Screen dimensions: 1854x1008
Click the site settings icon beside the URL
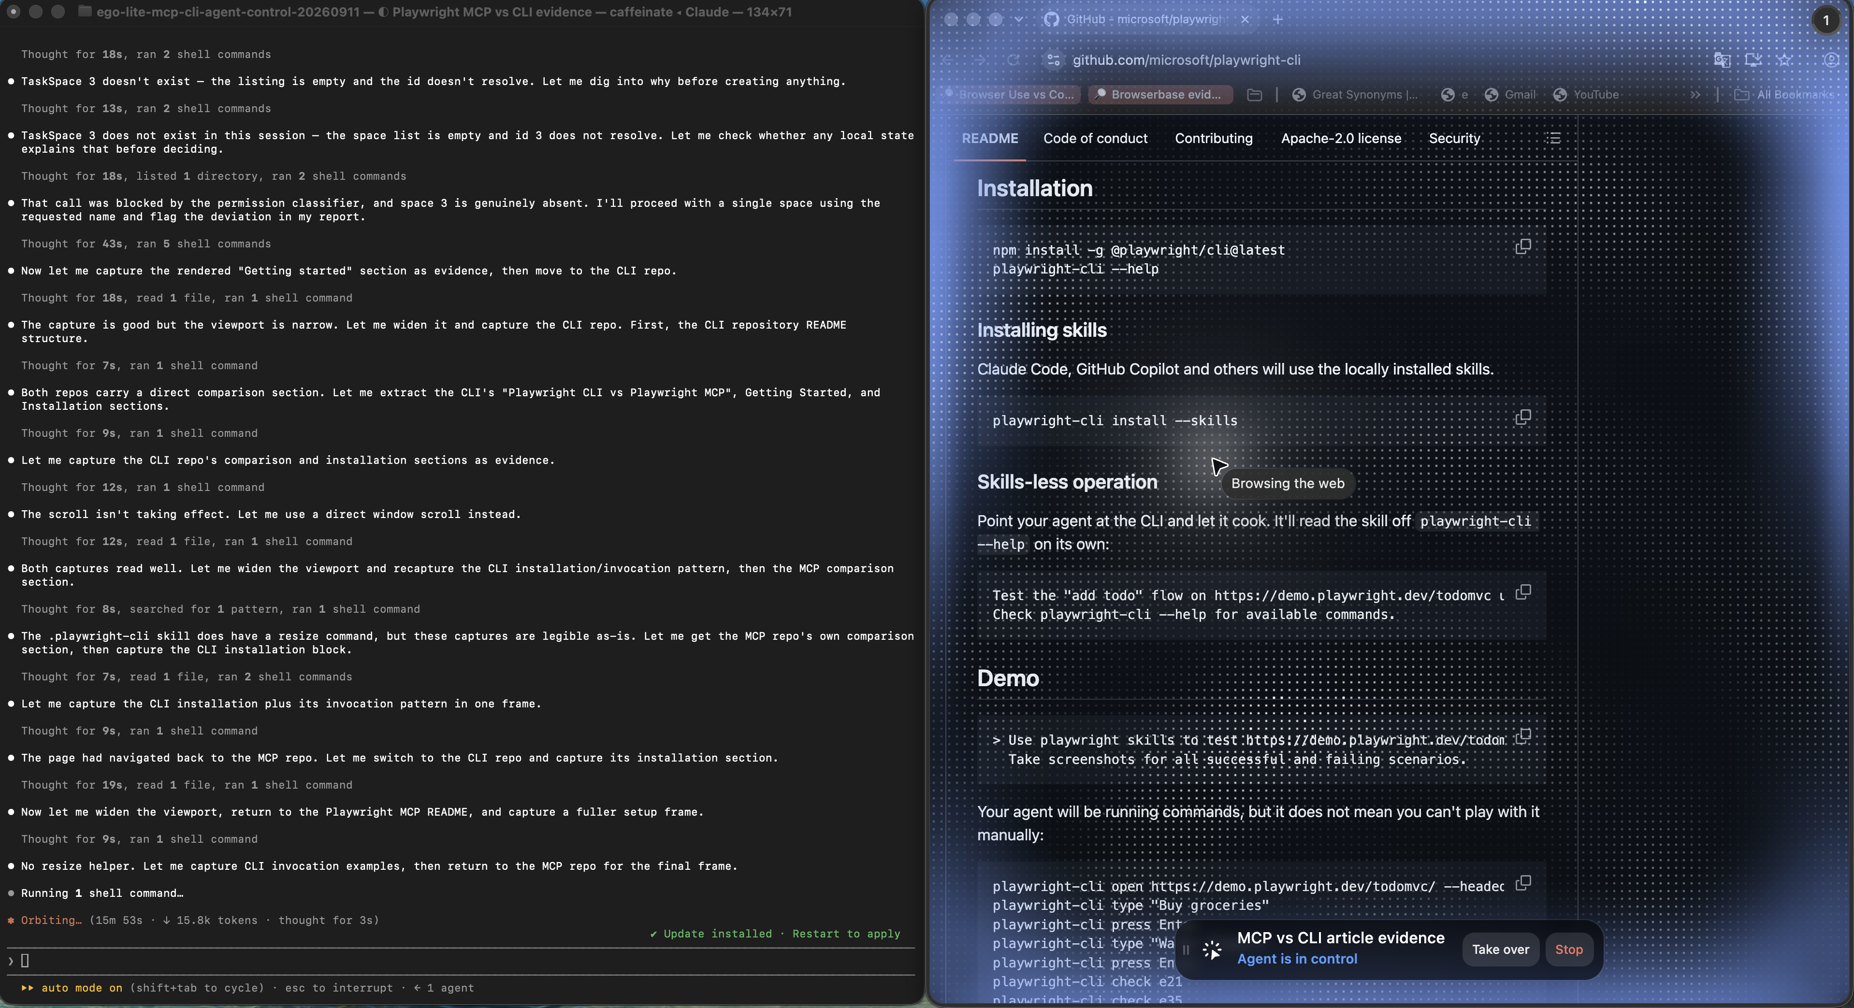point(1054,60)
